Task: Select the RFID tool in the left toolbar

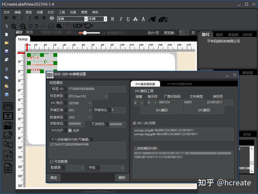Action: click(8, 135)
